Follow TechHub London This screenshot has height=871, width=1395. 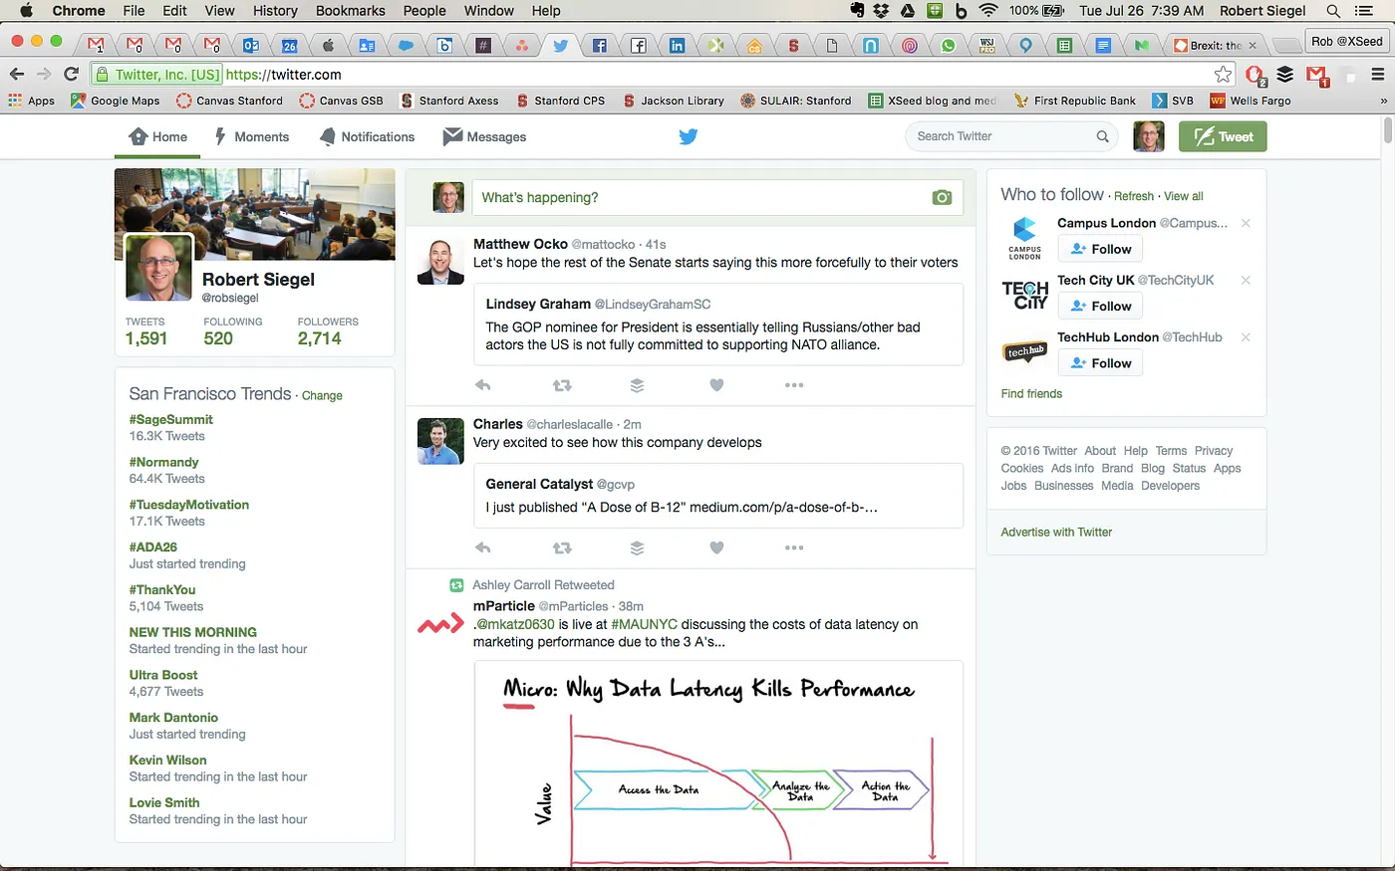(x=1100, y=363)
